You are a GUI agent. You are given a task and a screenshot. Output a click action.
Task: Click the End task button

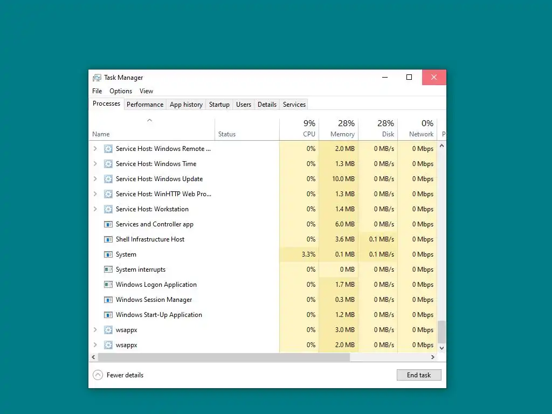[419, 375]
